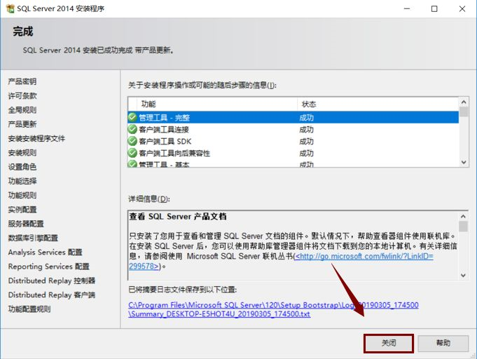Screen dimensions: 477x359
Task: Click details box scrollbar up arrow
Action: click(x=463, y=216)
